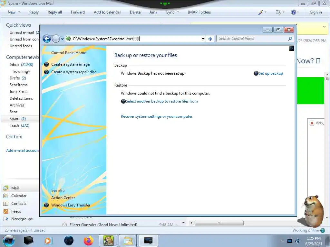Click the shield icon beside system repair disc
Viewport: 330px width, 247px height.
[x=46, y=72]
